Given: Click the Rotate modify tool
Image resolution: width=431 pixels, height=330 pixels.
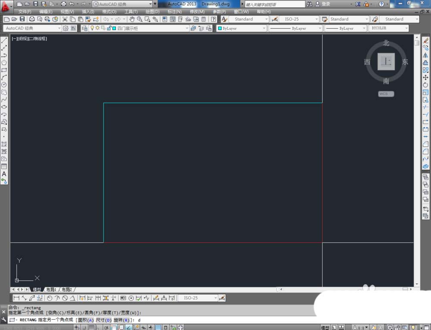Looking at the screenshot, I should coord(425,85).
